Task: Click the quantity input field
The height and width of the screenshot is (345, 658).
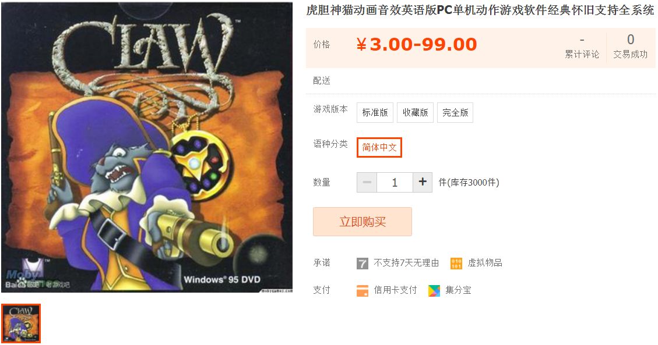Action: [395, 182]
